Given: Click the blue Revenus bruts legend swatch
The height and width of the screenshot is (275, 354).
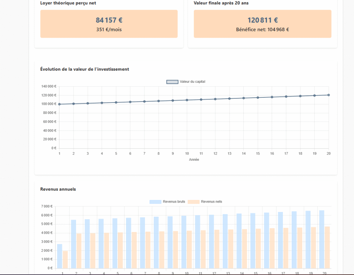Looking at the screenshot, I should click(156, 202).
